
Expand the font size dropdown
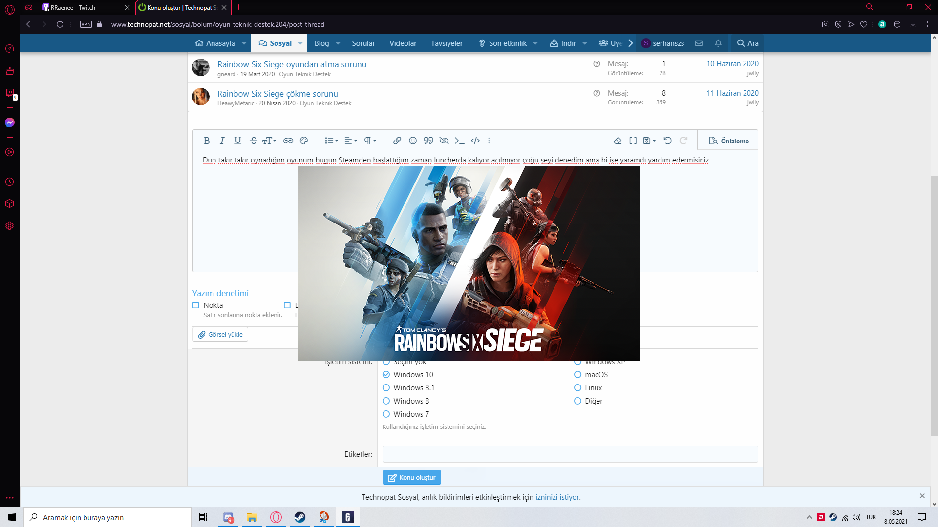pyautogui.click(x=269, y=141)
